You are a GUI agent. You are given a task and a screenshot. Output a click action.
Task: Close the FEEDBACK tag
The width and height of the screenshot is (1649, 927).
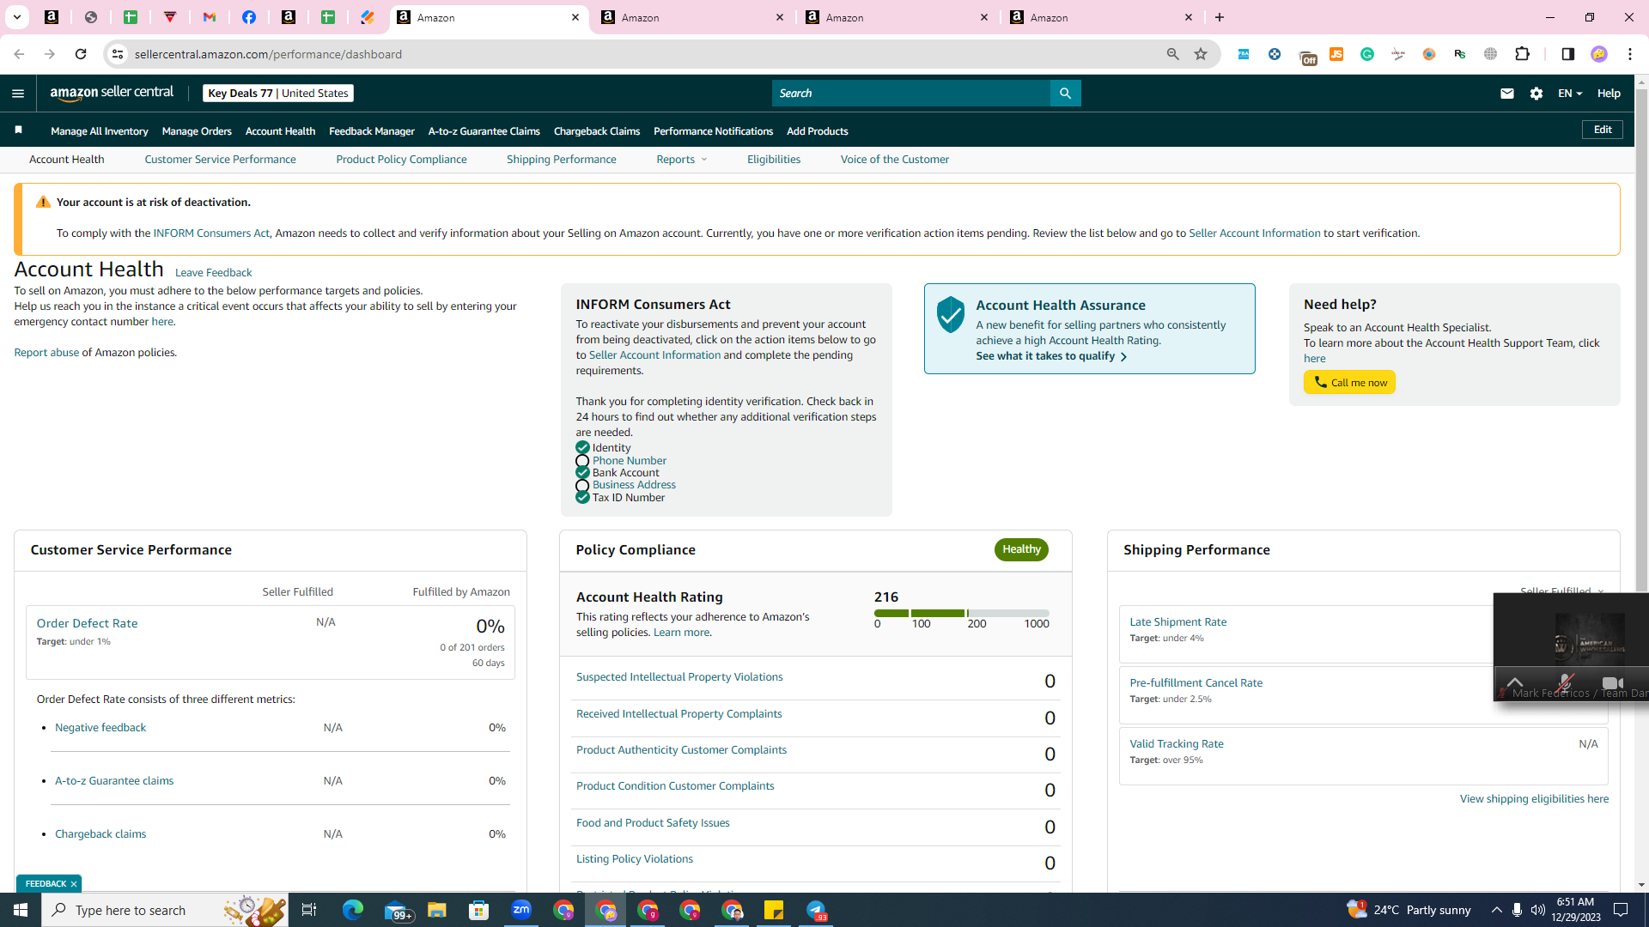[74, 884]
